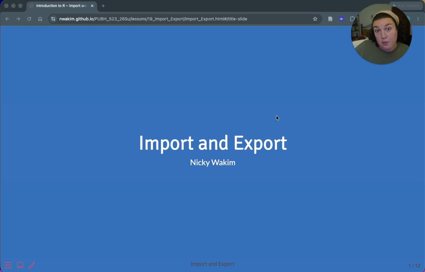Bookmark this page with the star

point(315,19)
